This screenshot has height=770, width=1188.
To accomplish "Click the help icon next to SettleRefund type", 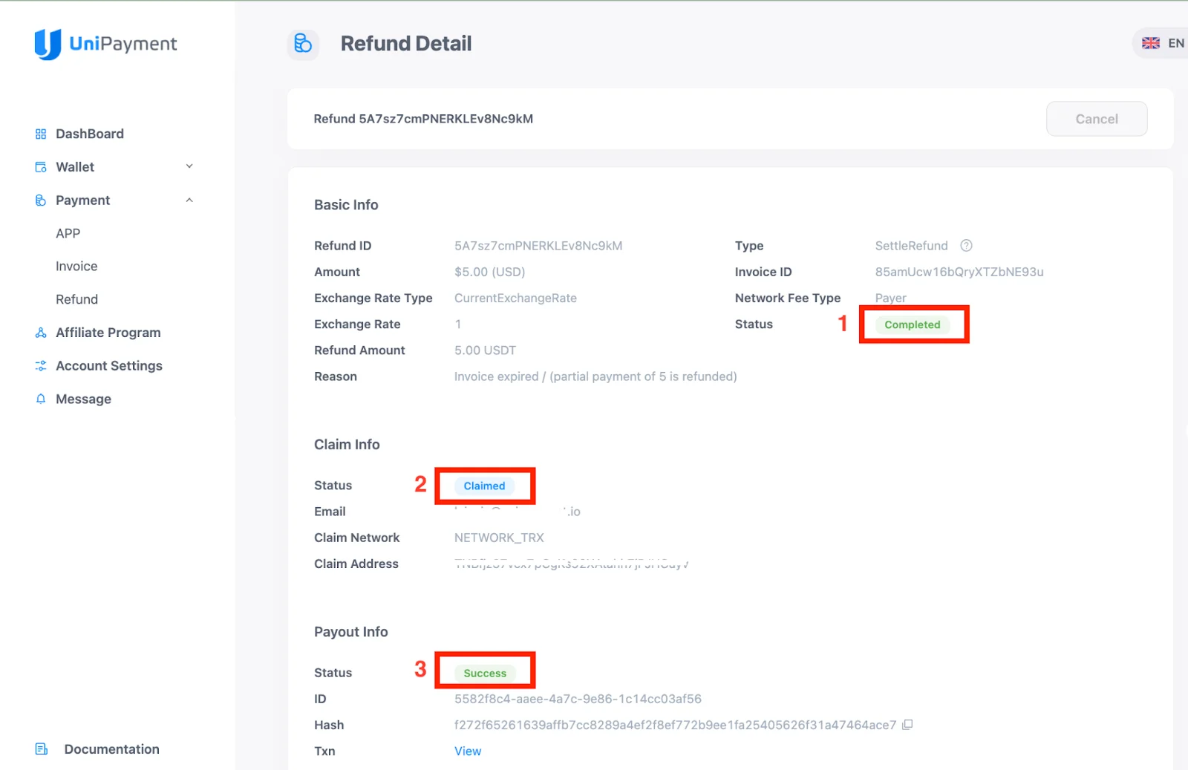I will pyautogui.click(x=966, y=245).
